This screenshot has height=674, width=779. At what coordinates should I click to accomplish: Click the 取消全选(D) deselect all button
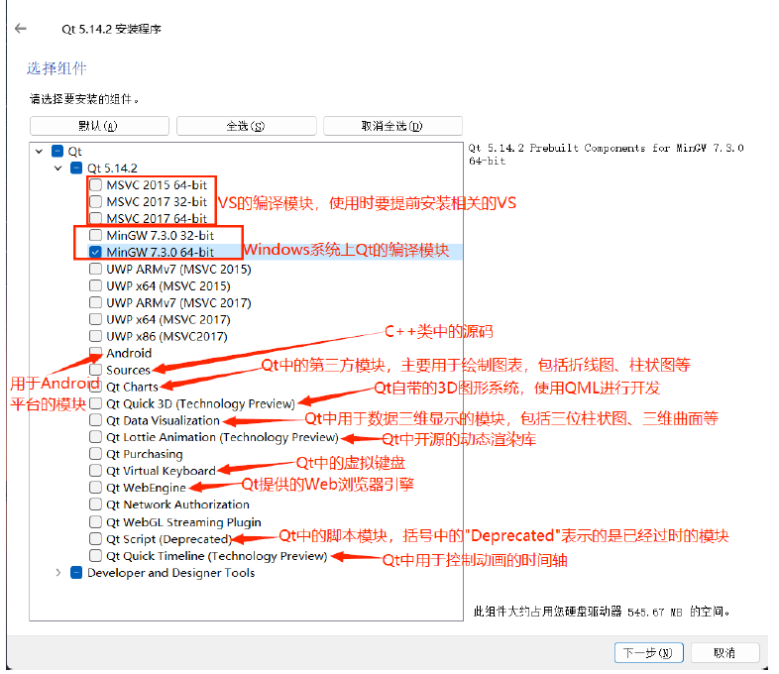pyautogui.click(x=393, y=126)
